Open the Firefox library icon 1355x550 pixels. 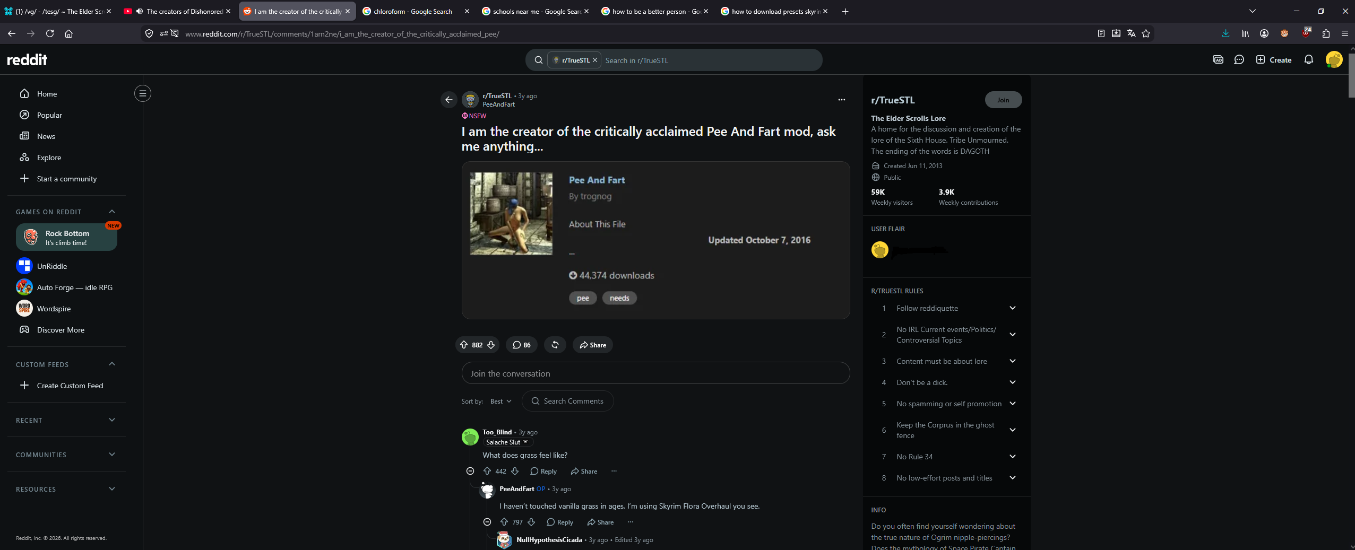(x=1245, y=33)
